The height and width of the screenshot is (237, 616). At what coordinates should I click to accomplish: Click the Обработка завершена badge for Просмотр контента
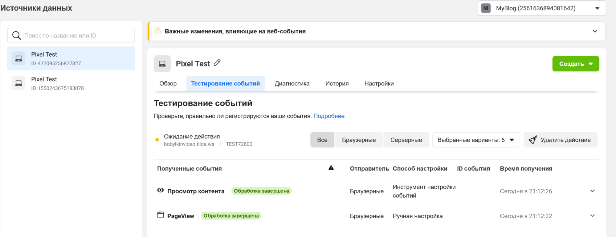(x=261, y=191)
